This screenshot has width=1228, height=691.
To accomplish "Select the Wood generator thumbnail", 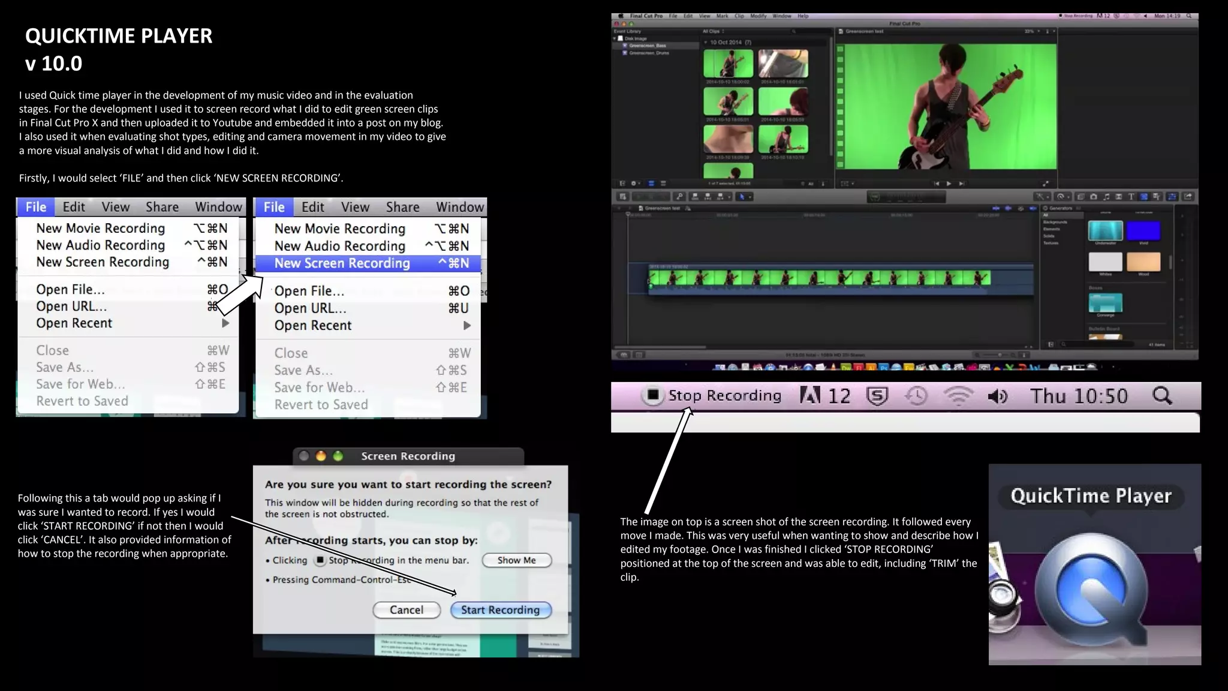I will point(1143,262).
